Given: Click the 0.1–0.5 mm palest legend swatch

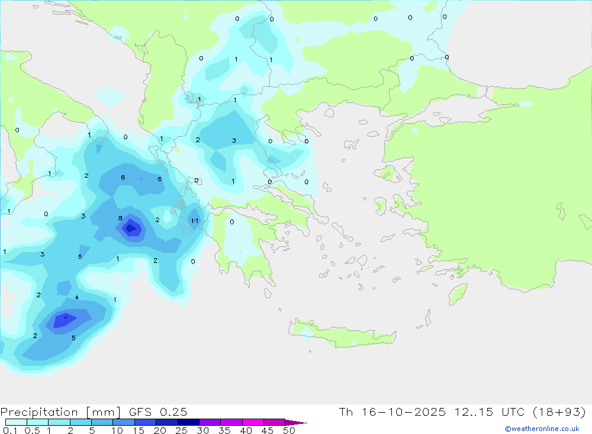Looking at the screenshot, I should click(16, 422).
